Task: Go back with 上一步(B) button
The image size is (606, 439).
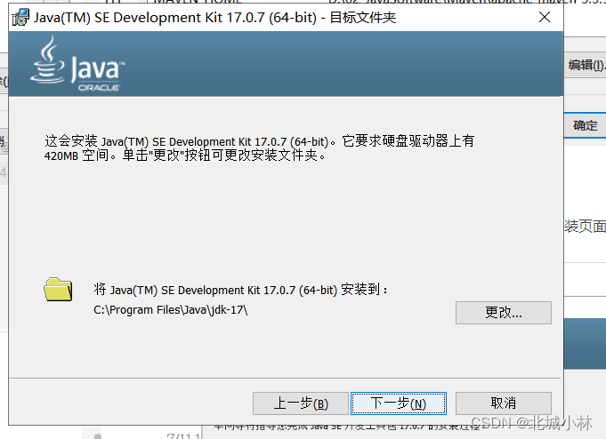Action: click(x=301, y=403)
